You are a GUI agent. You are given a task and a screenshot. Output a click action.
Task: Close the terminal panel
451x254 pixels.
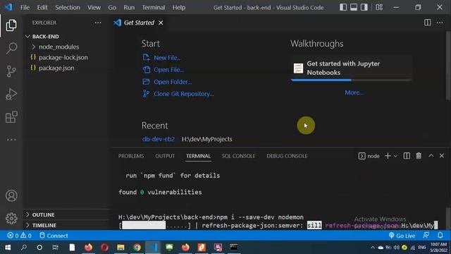(442, 156)
